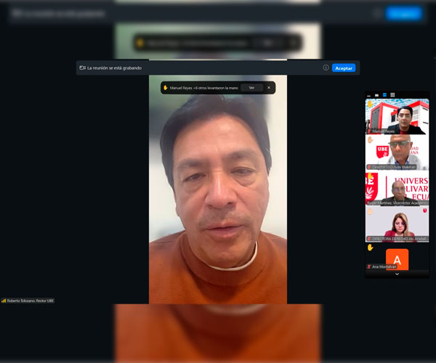Click the info icon beside Aceptar
The width and height of the screenshot is (436, 363).
click(x=326, y=68)
